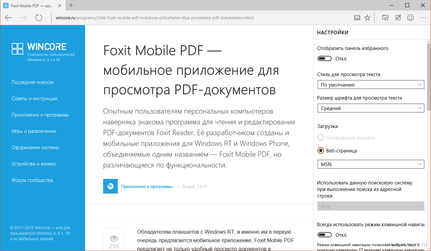Click the Стиль для просмотра текста label
Screen dimensions: 431x251
[x=348, y=74]
